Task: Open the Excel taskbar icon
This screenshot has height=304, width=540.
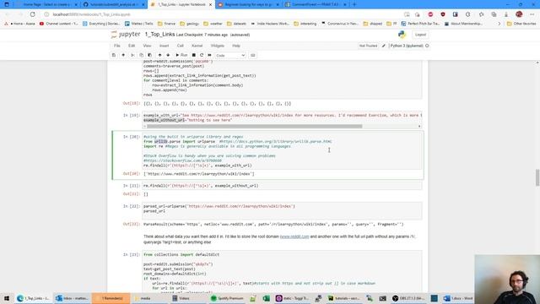Action: click(x=267, y=298)
